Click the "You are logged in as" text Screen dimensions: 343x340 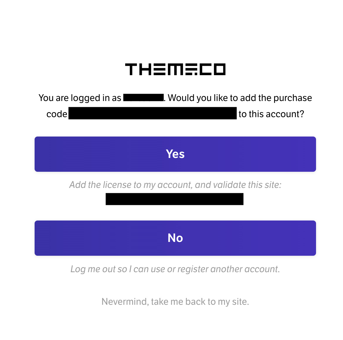80,98
